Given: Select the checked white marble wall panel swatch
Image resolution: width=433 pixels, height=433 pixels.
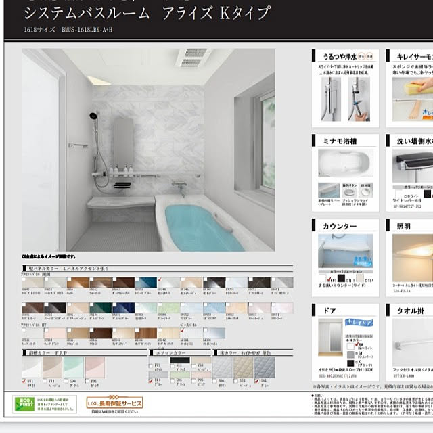Looking at the screenshot, I should coord(168,283).
